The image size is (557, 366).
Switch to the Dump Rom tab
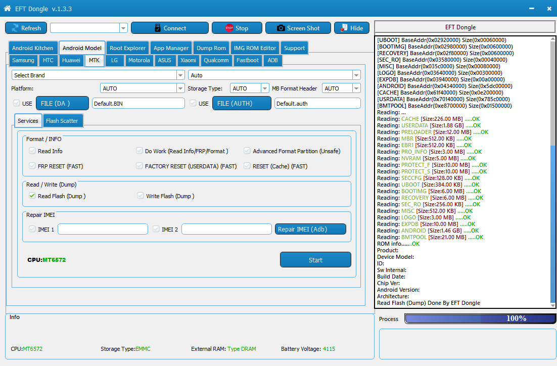(211, 48)
